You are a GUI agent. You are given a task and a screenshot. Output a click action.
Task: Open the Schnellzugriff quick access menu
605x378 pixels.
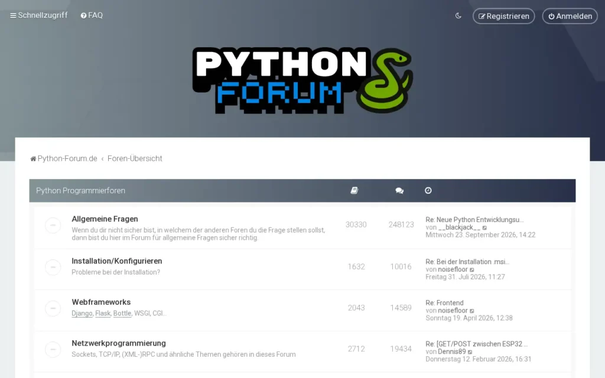[38, 15]
